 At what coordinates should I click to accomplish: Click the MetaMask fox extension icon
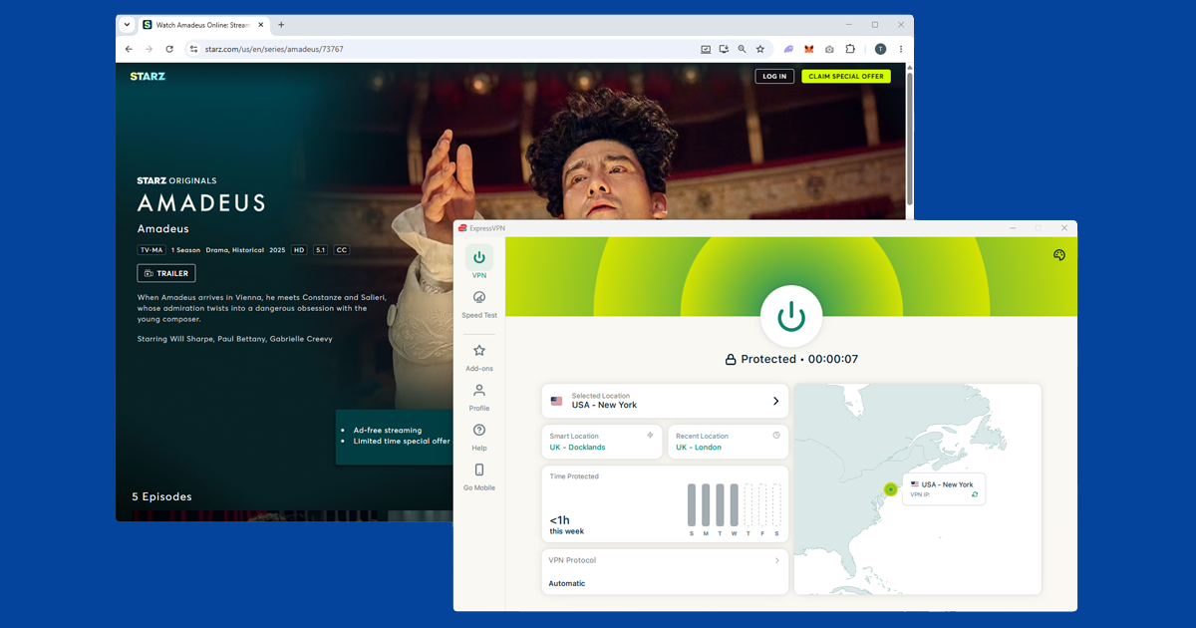click(809, 49)
